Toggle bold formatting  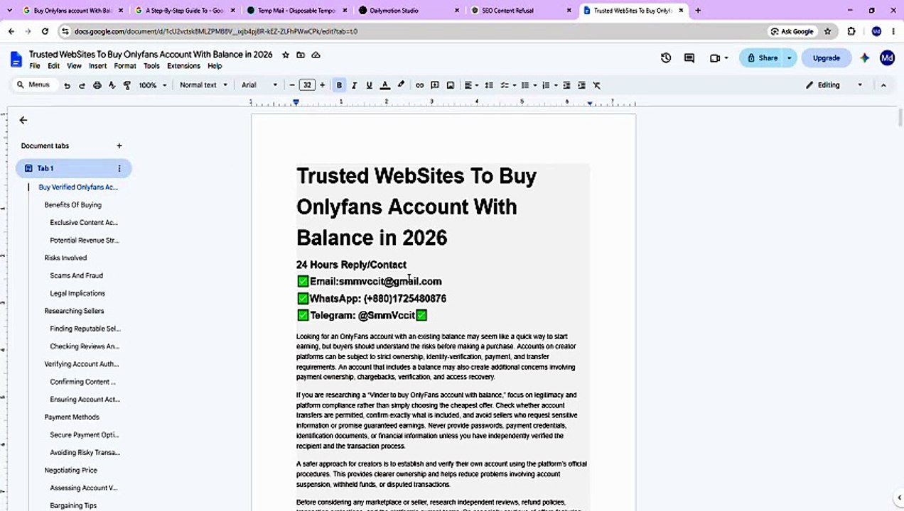(339, 85)
